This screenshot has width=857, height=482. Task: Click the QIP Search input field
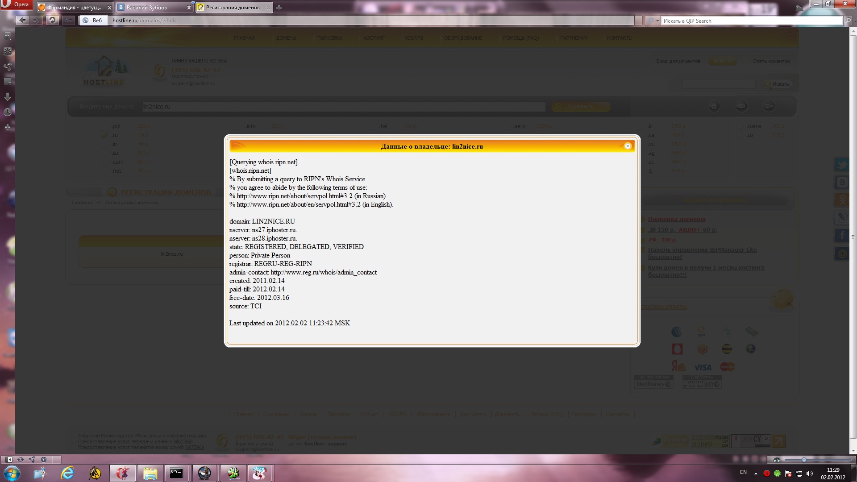tap(750, 21)
